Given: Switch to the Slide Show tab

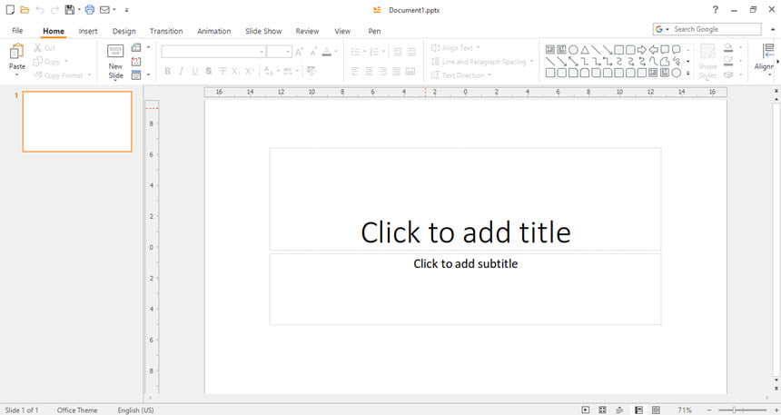Looking at the screenshot, I should tap(263, 31).
